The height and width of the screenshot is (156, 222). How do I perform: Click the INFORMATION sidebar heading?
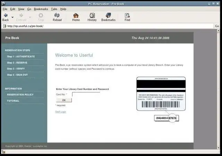[x=14, y=89]
